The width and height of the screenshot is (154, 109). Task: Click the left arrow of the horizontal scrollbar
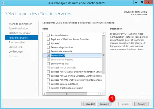pyautogui.click(x=44, y=94)
